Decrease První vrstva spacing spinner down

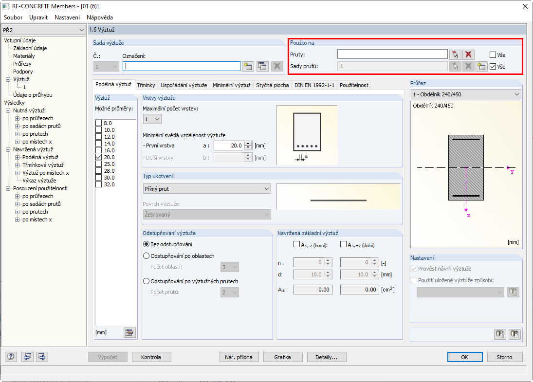(x=248, y=148)
